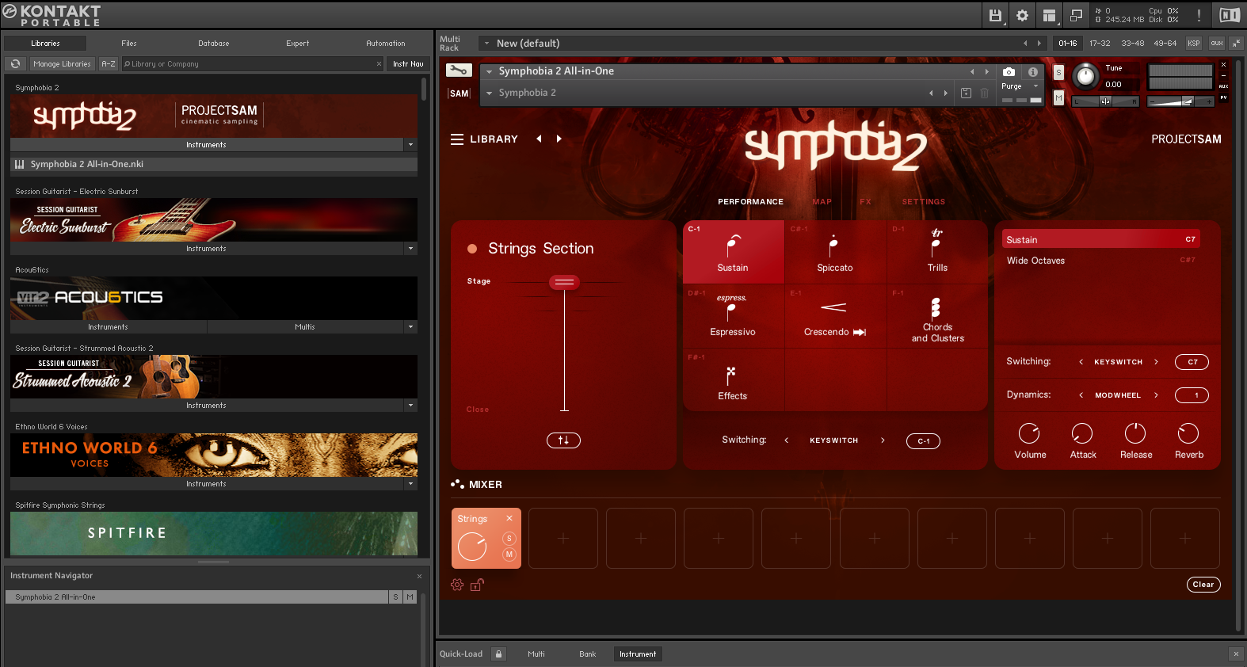Screen dimensions: 1247x667
Task: Open instrument edit mode with wrench icon
Action: [459, 71]
